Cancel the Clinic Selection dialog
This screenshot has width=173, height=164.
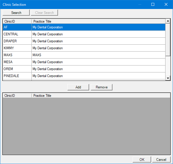pyautogui.click(x=161, y=159)
